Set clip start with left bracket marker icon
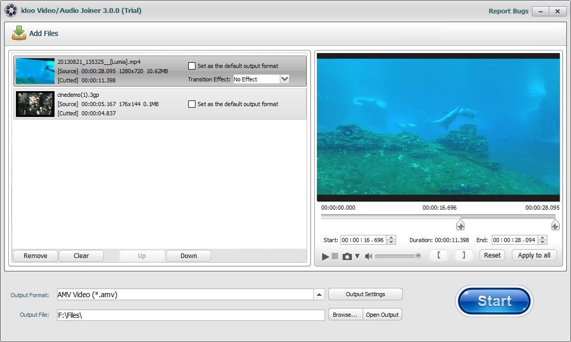The image size is (571, 342). (439, 255)
